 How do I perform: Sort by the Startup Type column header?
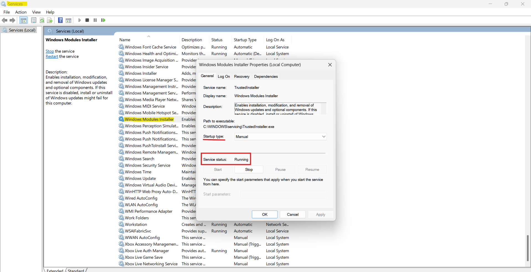coord(245,40)
